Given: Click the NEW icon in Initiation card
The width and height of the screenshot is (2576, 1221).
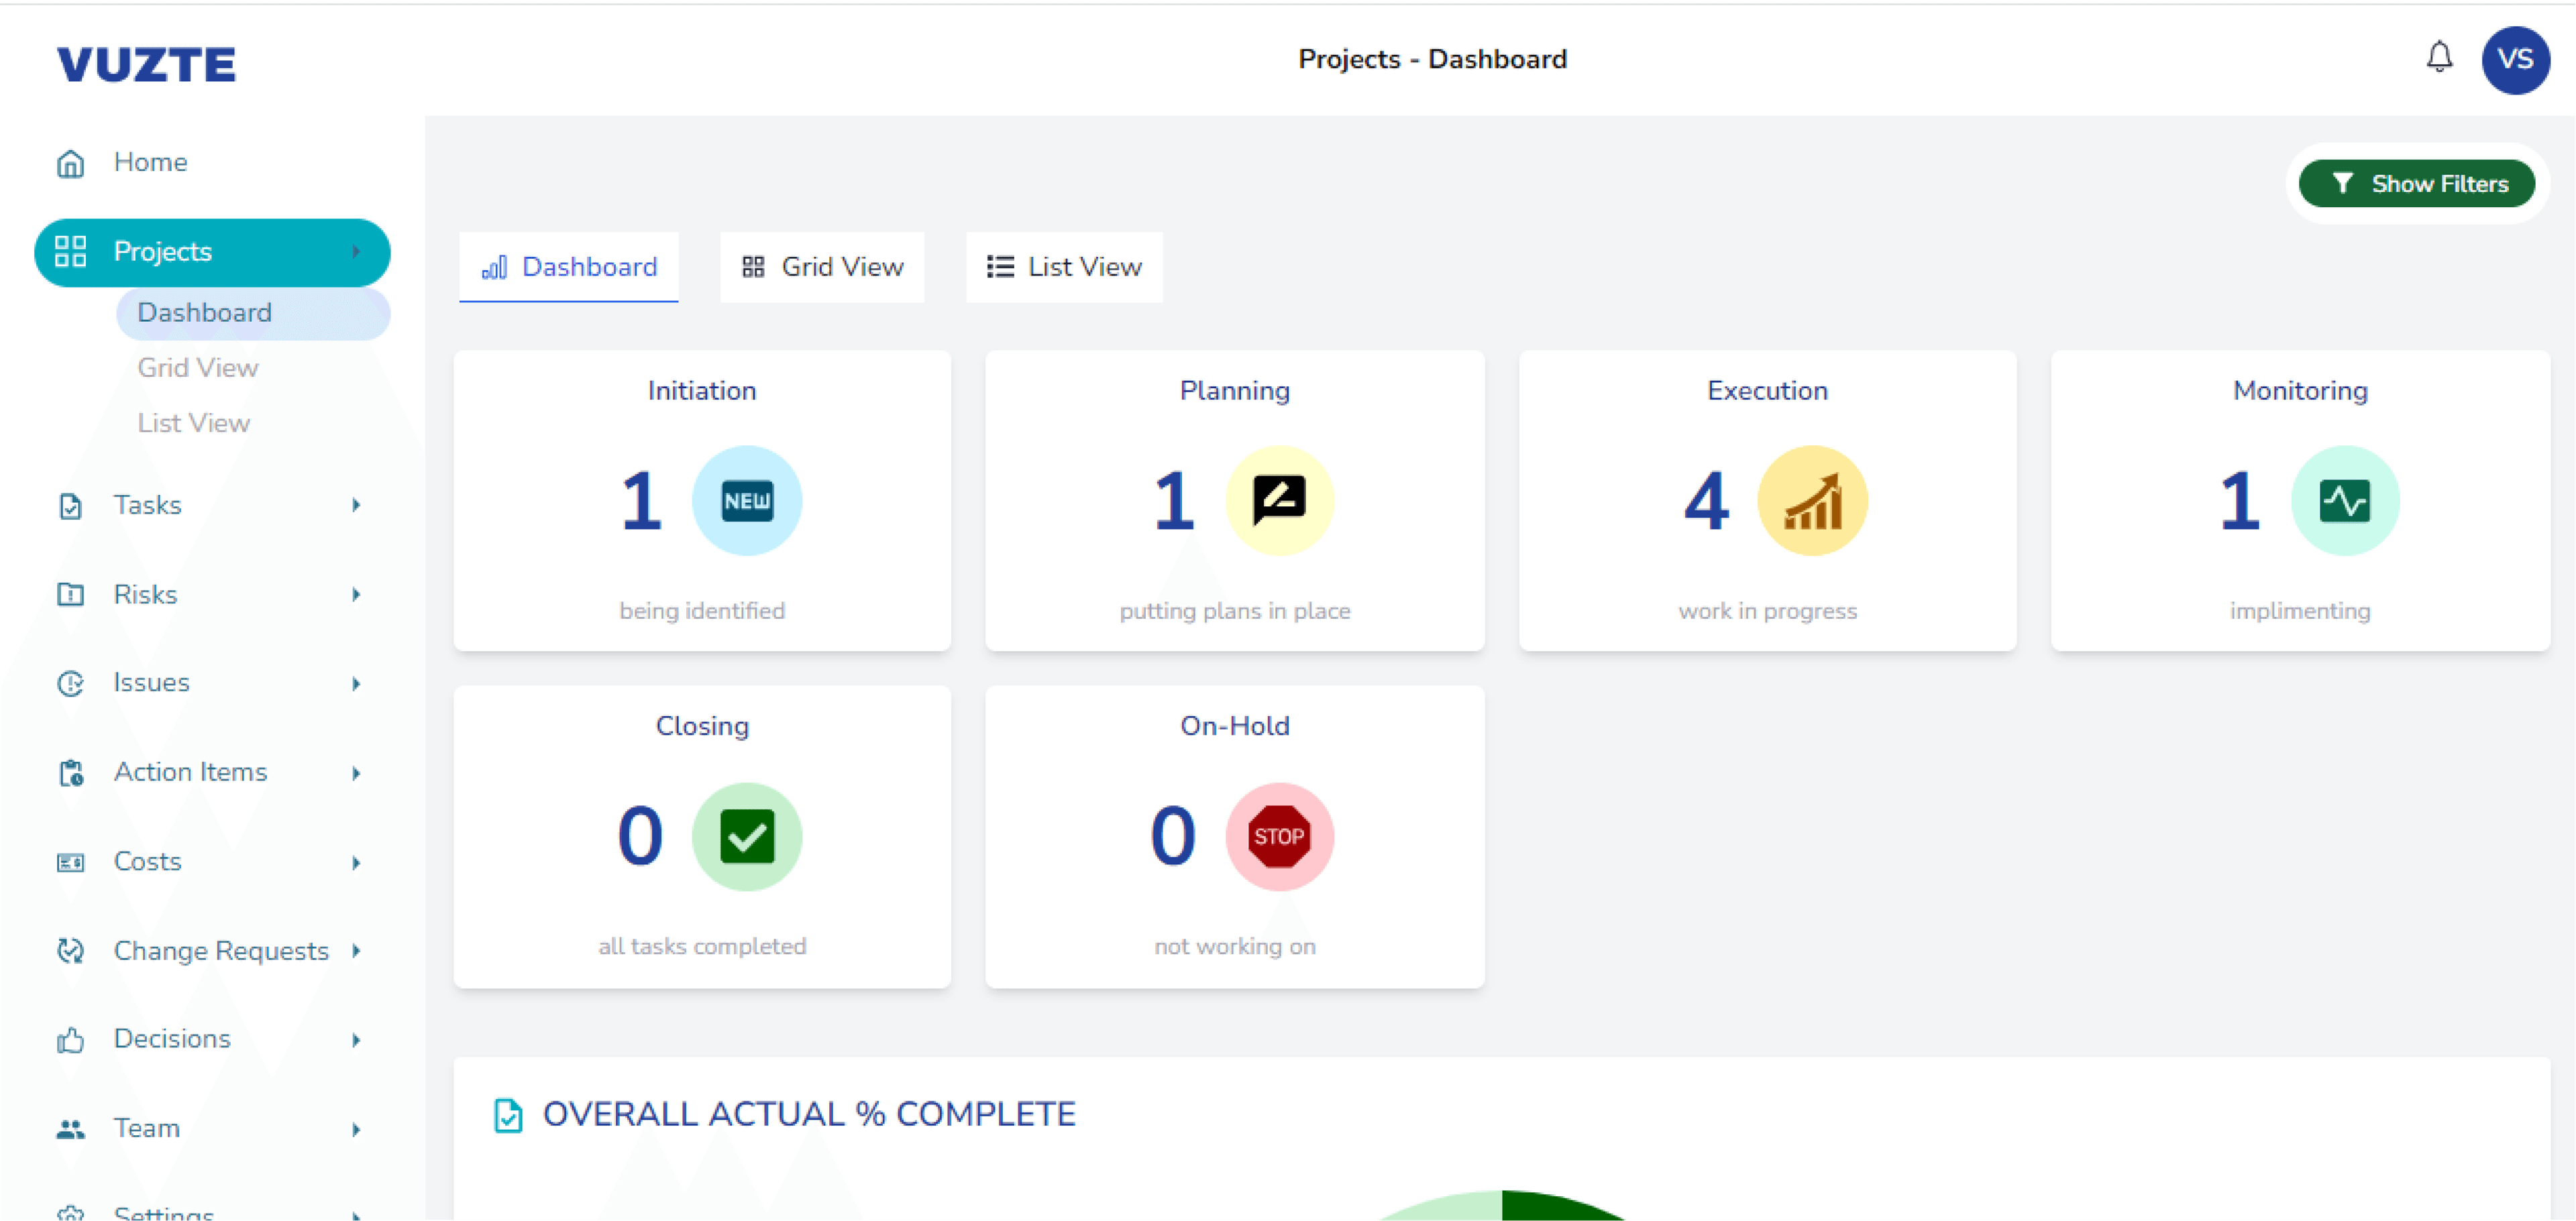Looking at the screenshot, I should coord(746,500).
